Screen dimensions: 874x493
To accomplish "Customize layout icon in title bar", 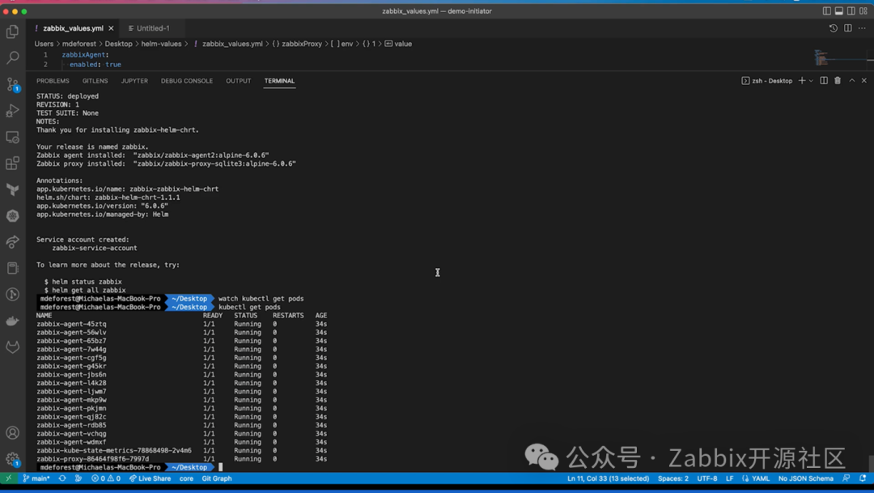I will point(863,11).
